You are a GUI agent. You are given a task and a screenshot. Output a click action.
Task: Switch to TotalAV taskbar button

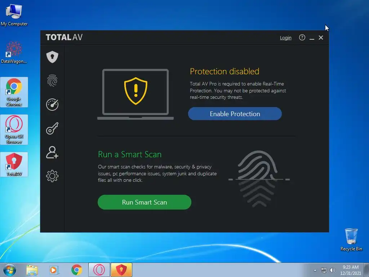coord(121,270)
